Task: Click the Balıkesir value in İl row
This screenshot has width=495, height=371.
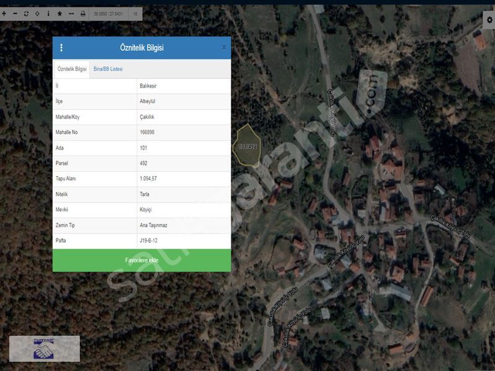Action: [x=148, y=86]
